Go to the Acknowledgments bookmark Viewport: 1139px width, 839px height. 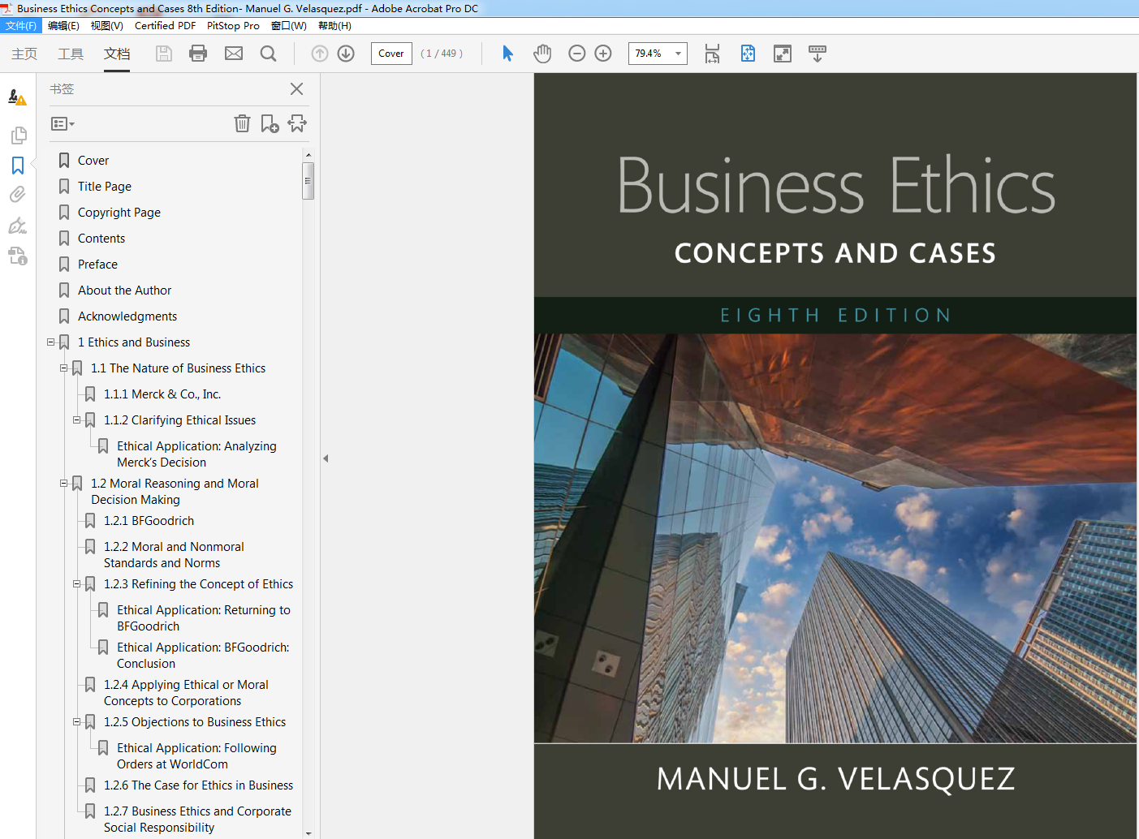[x=127, y=316]
